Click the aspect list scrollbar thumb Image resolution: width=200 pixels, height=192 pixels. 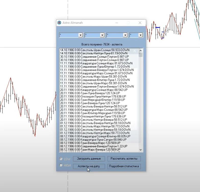140,55
